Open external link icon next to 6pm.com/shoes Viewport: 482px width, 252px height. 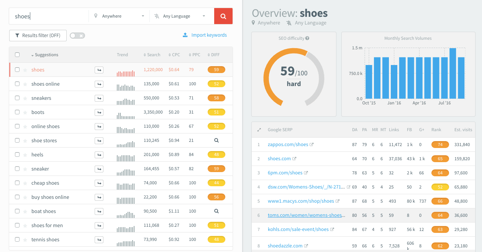306,173
